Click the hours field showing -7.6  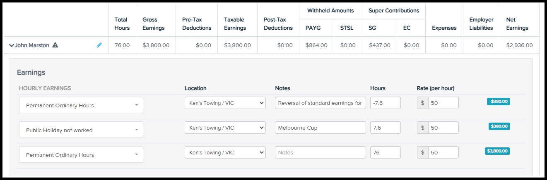point(385,103)
